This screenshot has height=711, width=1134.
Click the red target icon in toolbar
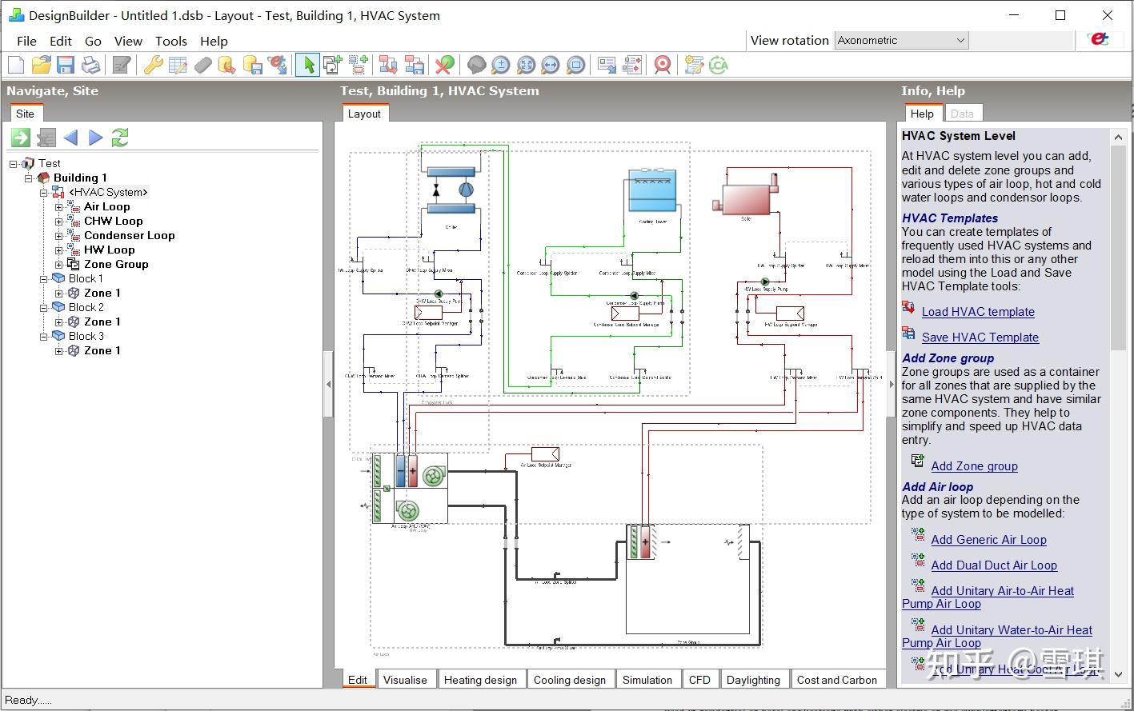(x=662, y=65)
